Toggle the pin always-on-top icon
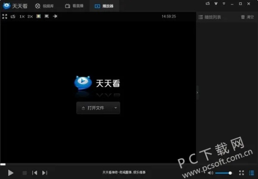258x179 pixels. (x=55, y=16)
